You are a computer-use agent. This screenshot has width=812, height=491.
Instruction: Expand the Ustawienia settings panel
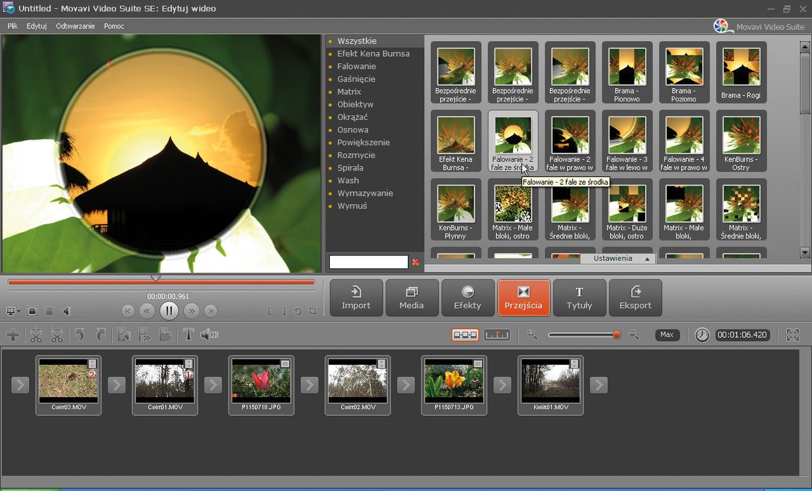pyautogui.click(x=617, y=259)
